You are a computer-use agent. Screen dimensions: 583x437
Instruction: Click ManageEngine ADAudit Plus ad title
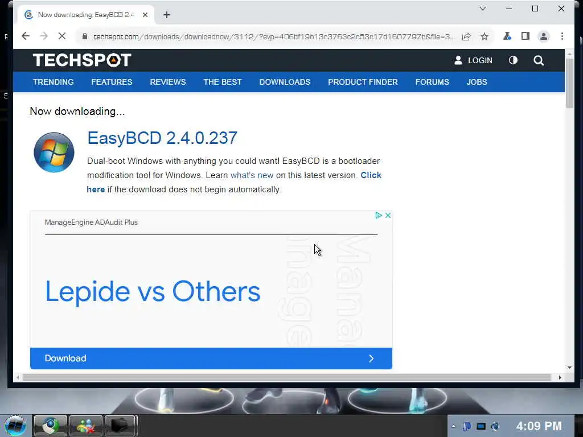(91, 222)
